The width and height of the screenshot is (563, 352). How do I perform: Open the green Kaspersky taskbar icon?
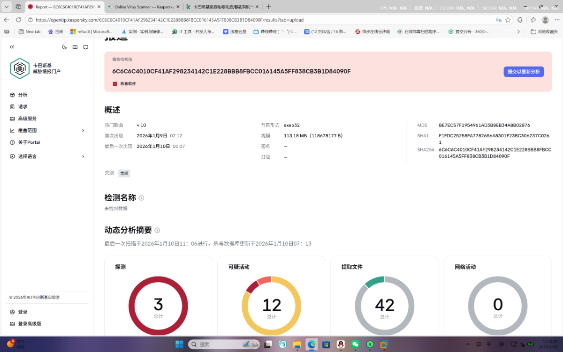point(370,345)
